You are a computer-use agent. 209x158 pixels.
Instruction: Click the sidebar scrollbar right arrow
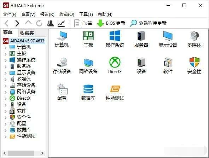[x=42, y=153]
